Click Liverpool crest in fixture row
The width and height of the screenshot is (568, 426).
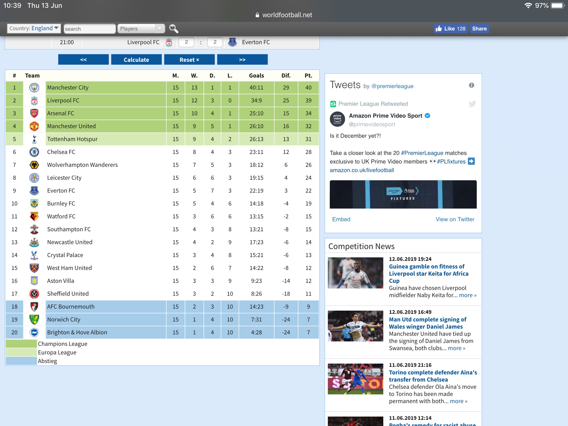tap(169, 42)
